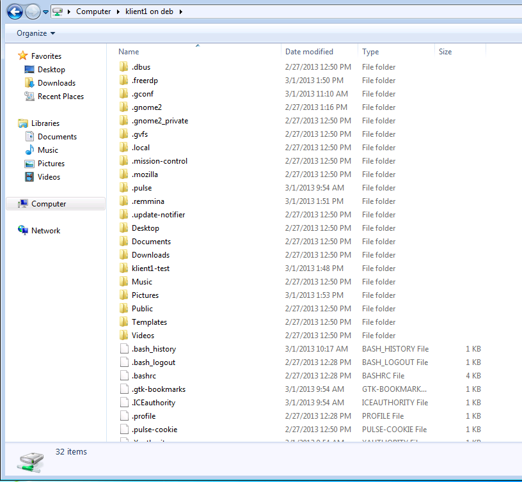Viewport: 522px width, 482px height.
Task: Open the Organize dropdown menu
Action: coord(36,33)
